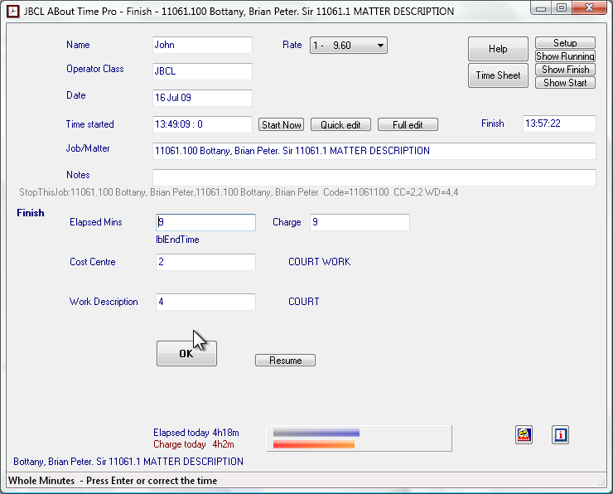Click the Elapsed Mins input field
Viewport: 613px width, 494px height.
click(205, 222)
